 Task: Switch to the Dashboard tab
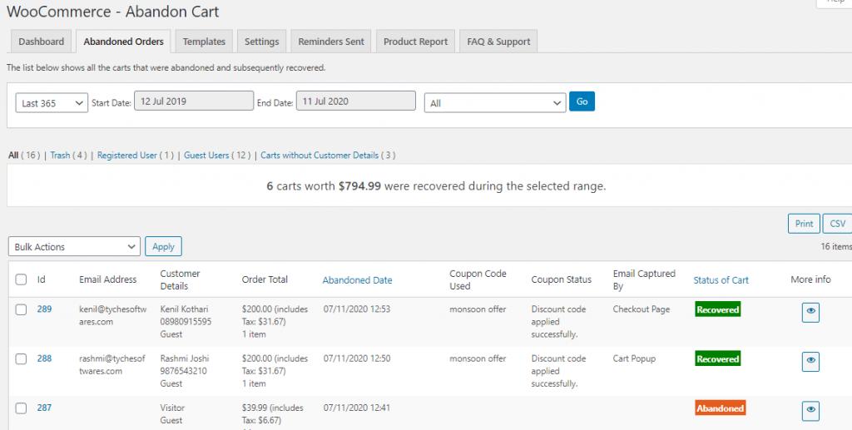point(42,42)
